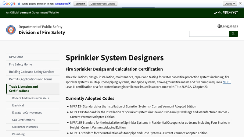Follow the NICET hyperlink
244x137 pixels.
point(227,82)
